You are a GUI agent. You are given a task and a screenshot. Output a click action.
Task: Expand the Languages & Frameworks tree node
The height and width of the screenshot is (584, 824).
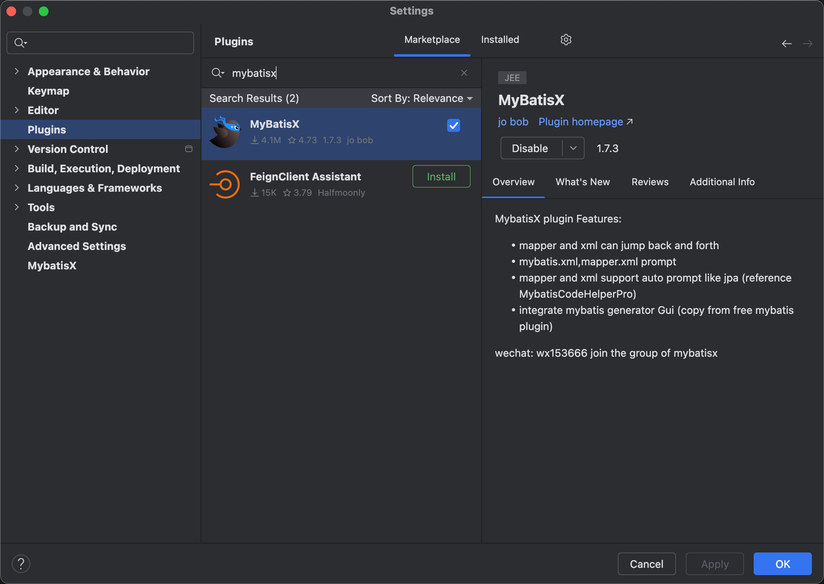pos(17,188)
